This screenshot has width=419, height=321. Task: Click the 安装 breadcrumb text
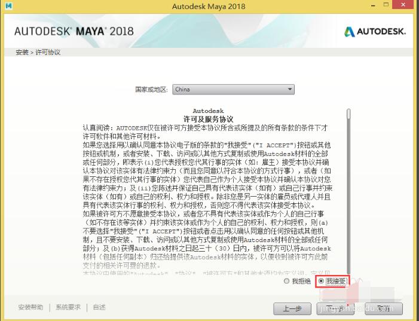(22, 52)
